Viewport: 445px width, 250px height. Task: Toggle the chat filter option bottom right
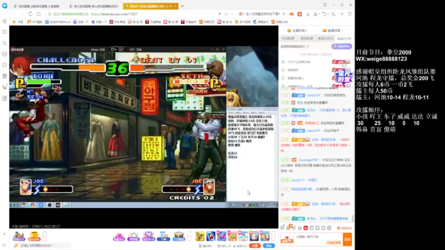pyautogui.click(x=344, y=228)
